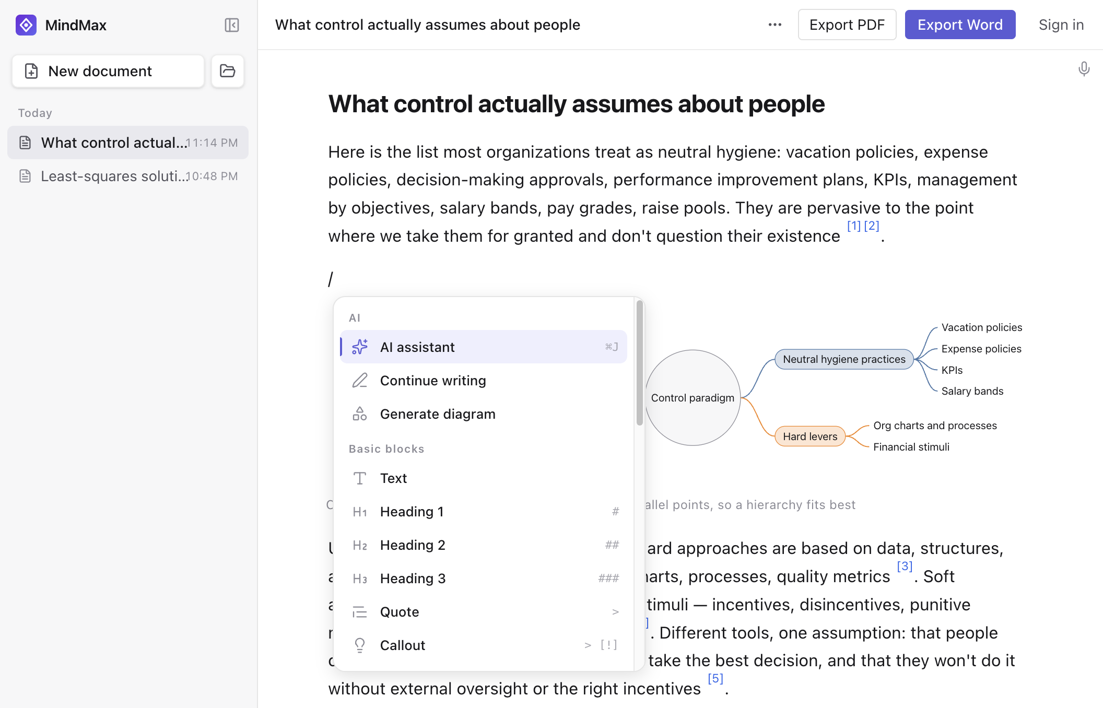Click citation link [2]
1103x708 pixels.
coord(872,226)
